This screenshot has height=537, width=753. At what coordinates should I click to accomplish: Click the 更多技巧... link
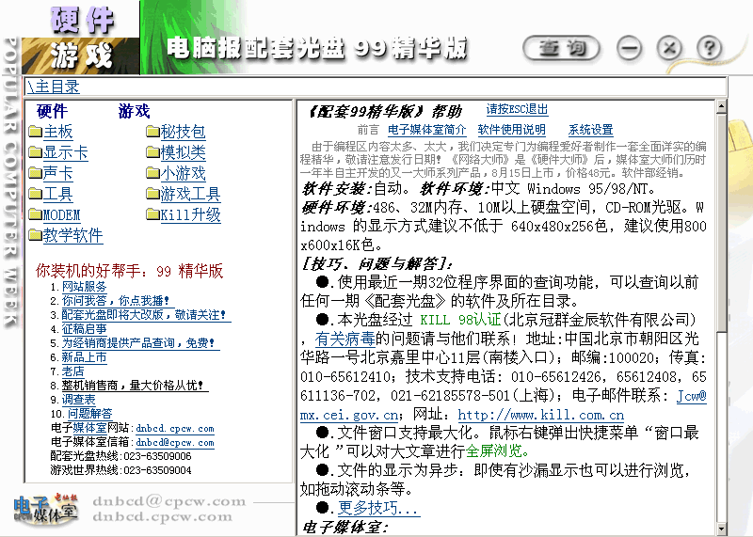(378, 508)
